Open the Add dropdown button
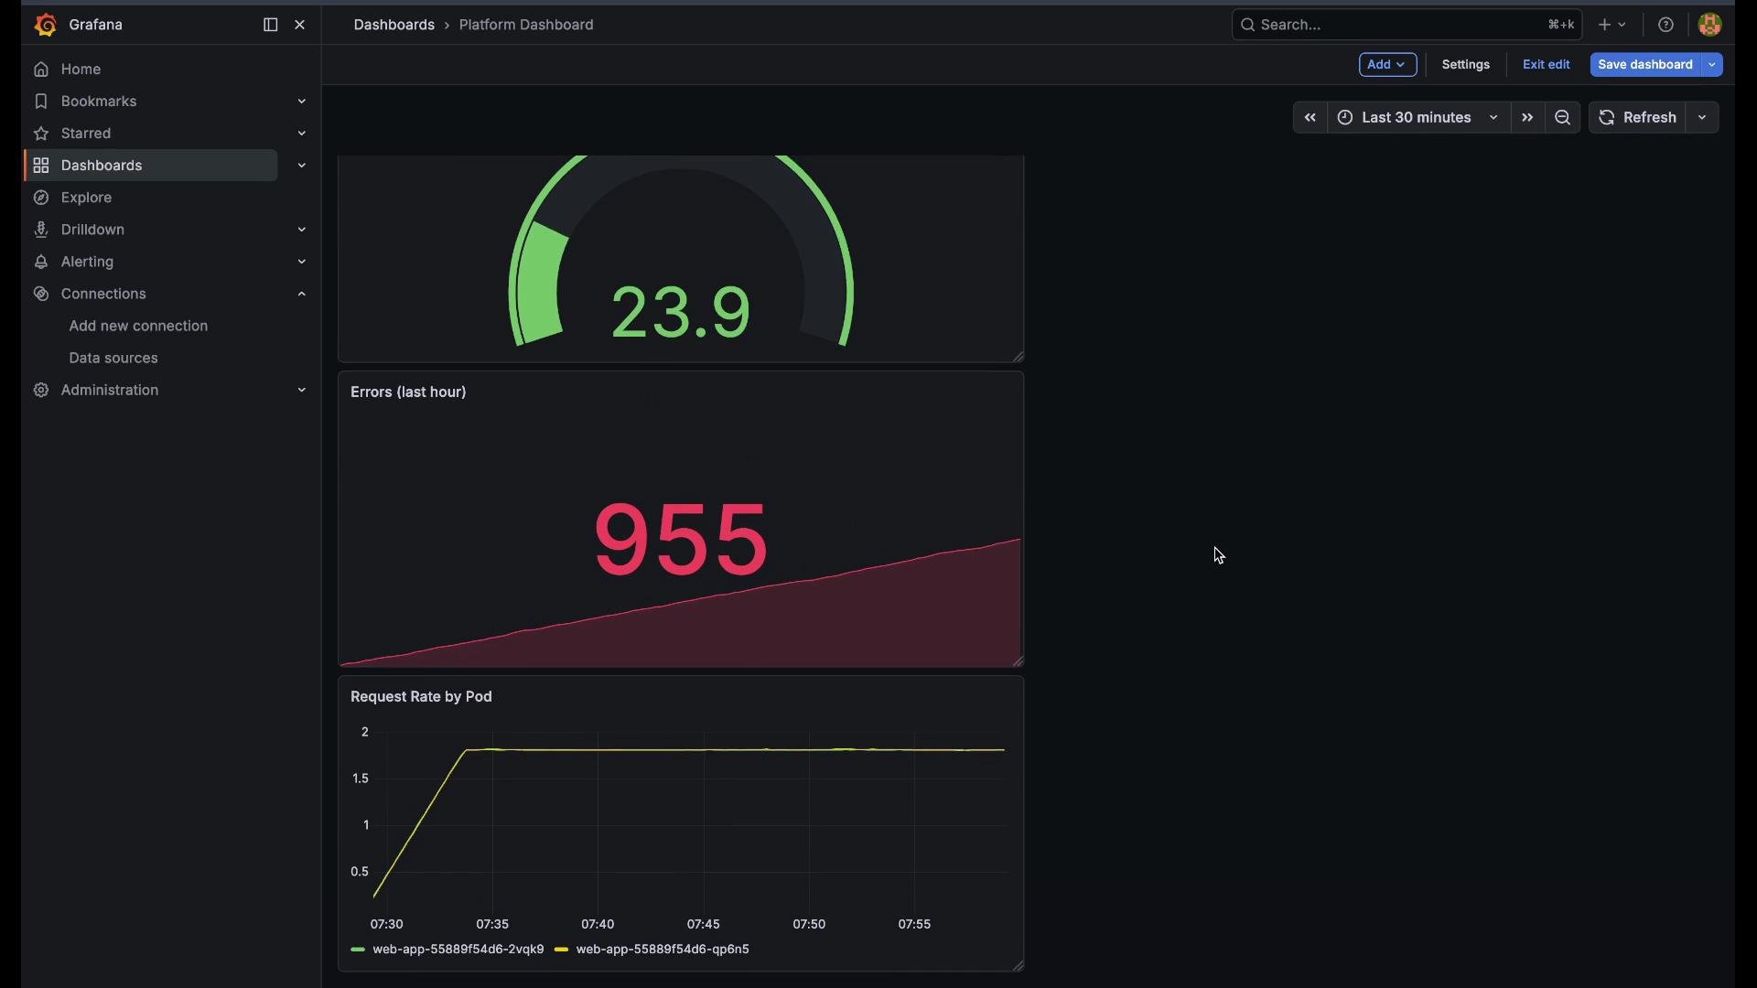The image size is (1757, 988). click(1388, 65)
